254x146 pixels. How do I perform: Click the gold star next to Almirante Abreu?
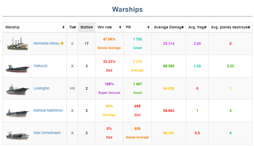(62, 43)
